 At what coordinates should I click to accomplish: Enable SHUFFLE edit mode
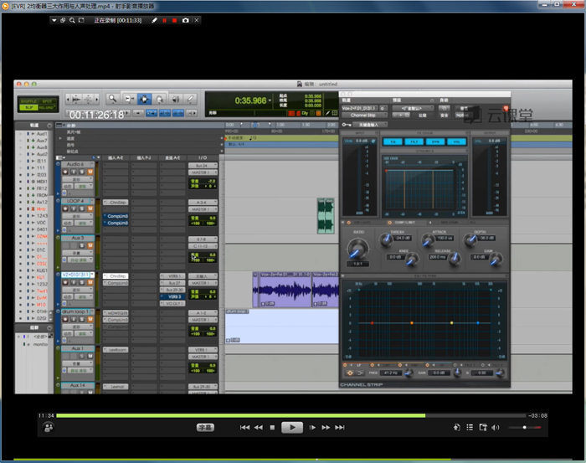(28, 101)
